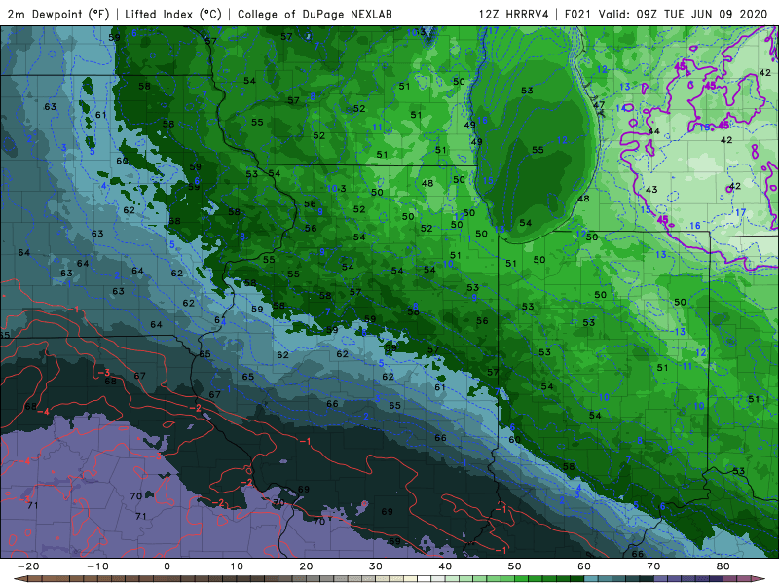Click the left arrow end of color bar
Screen dimensions: 779x584
(19, 579)
